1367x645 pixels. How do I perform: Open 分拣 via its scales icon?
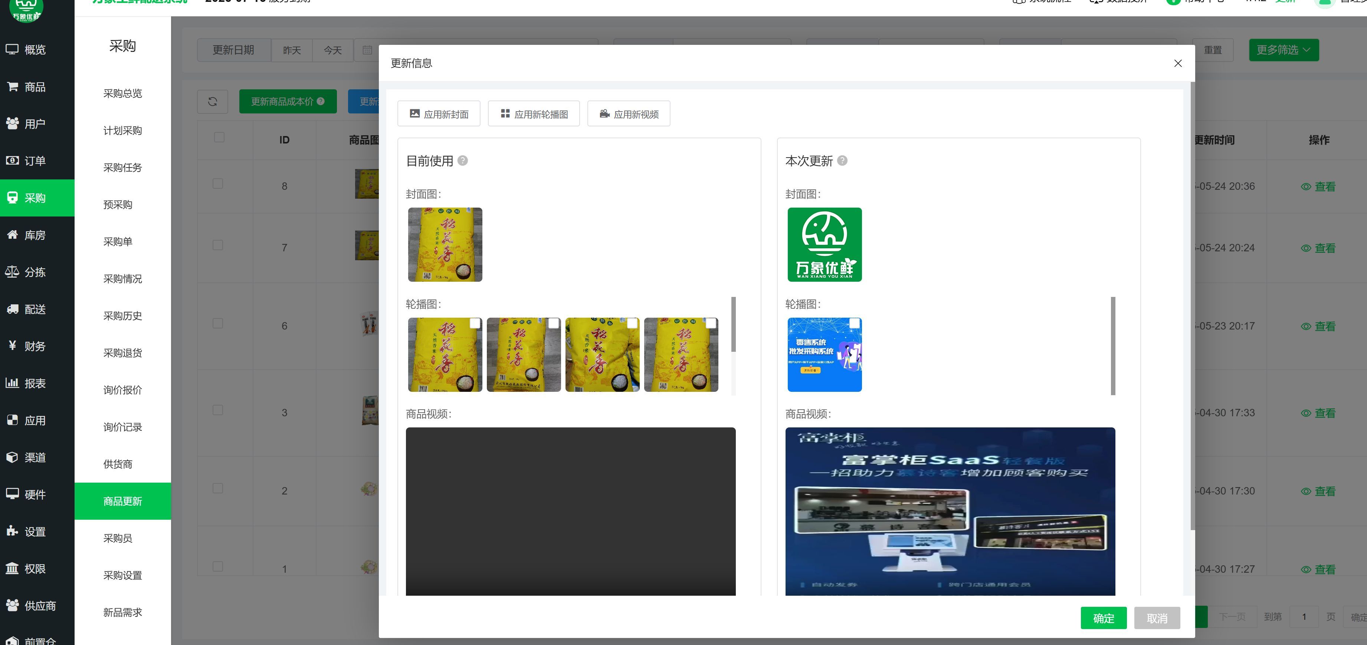[12, 272]
